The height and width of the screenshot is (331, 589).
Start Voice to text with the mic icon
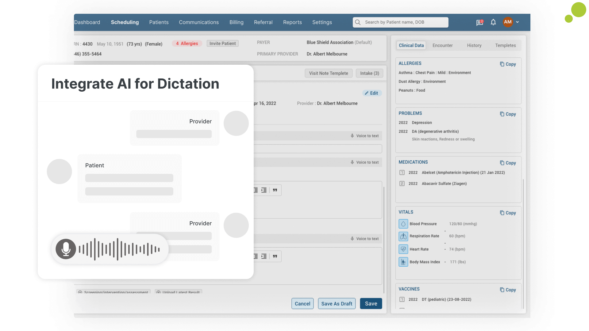point(352,136)
